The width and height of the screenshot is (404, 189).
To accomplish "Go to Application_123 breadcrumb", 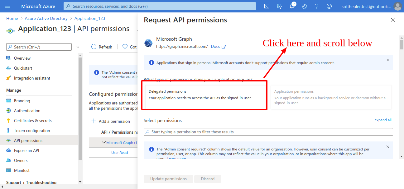I will pos(90,18).
